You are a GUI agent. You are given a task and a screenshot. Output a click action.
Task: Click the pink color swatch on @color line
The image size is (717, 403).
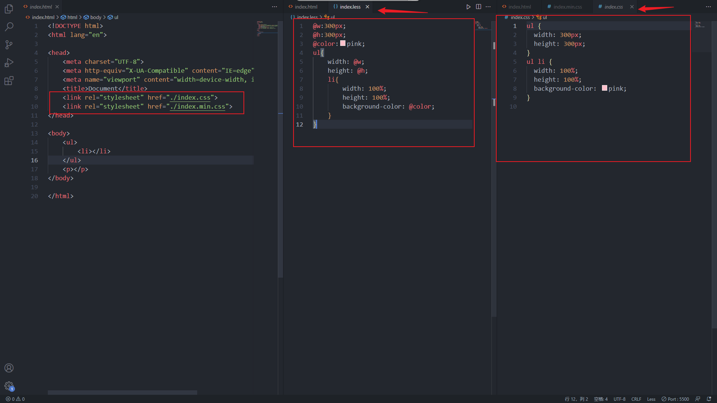coord(342,44)
